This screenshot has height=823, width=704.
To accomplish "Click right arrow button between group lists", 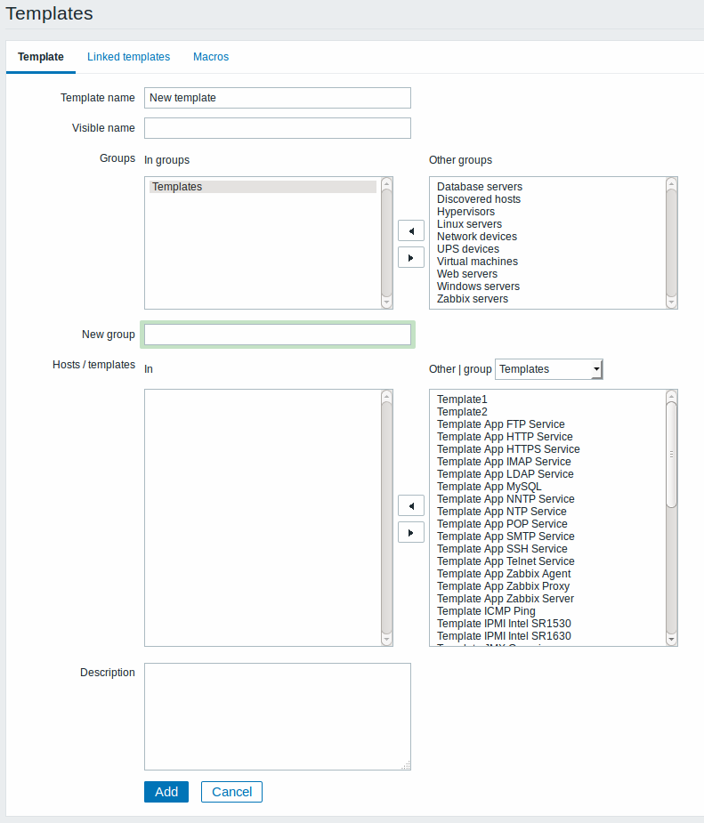I will click(410, 258).
